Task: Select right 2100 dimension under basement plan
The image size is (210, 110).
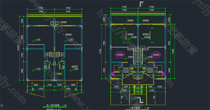Action: 59,85
